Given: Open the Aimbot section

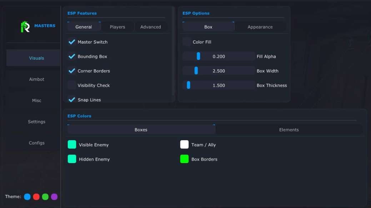Looking at the screenshot, I should pos(33,79).
